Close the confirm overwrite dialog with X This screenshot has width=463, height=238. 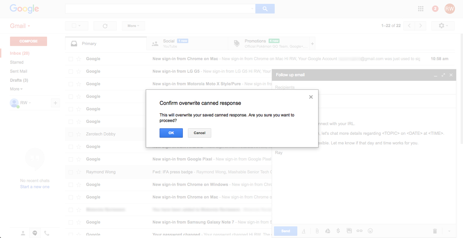pyautogui.click(x=311, y=97)
